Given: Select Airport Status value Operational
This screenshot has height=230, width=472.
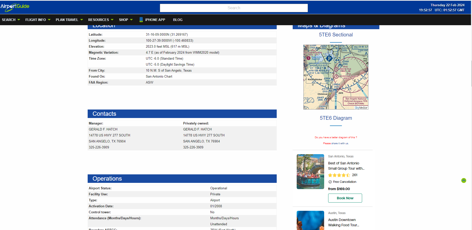Looking at the screenshot, I should click(219, 188).
